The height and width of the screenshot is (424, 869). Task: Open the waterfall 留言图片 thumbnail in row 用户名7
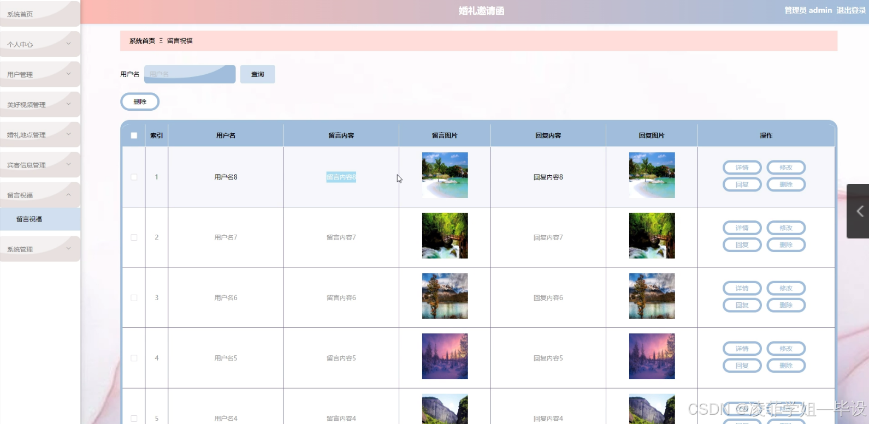(x=445, y=236)
